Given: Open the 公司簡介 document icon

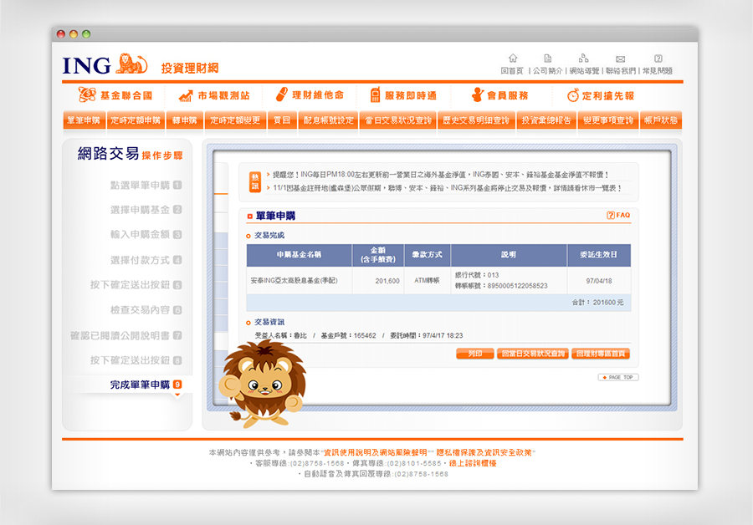Looking at the screenshot, I should click(x=547, y=59).
